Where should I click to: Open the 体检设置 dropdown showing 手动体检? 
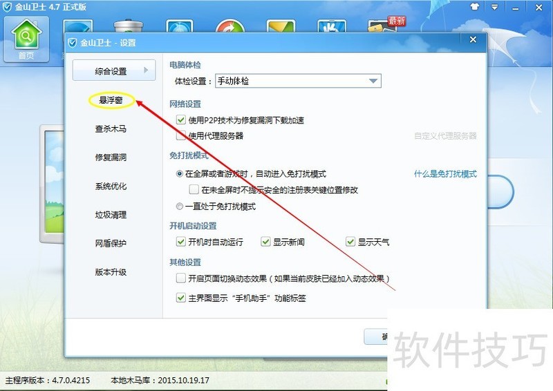(298, 81)
